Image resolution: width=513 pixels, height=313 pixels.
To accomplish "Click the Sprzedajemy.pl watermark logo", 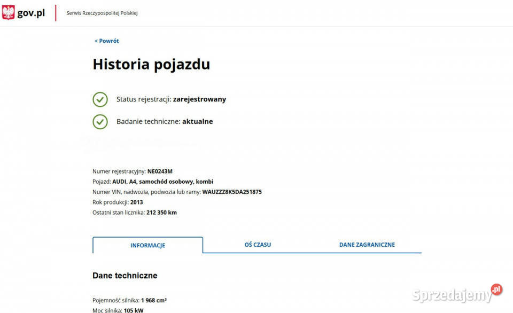I will pos(457,293).
